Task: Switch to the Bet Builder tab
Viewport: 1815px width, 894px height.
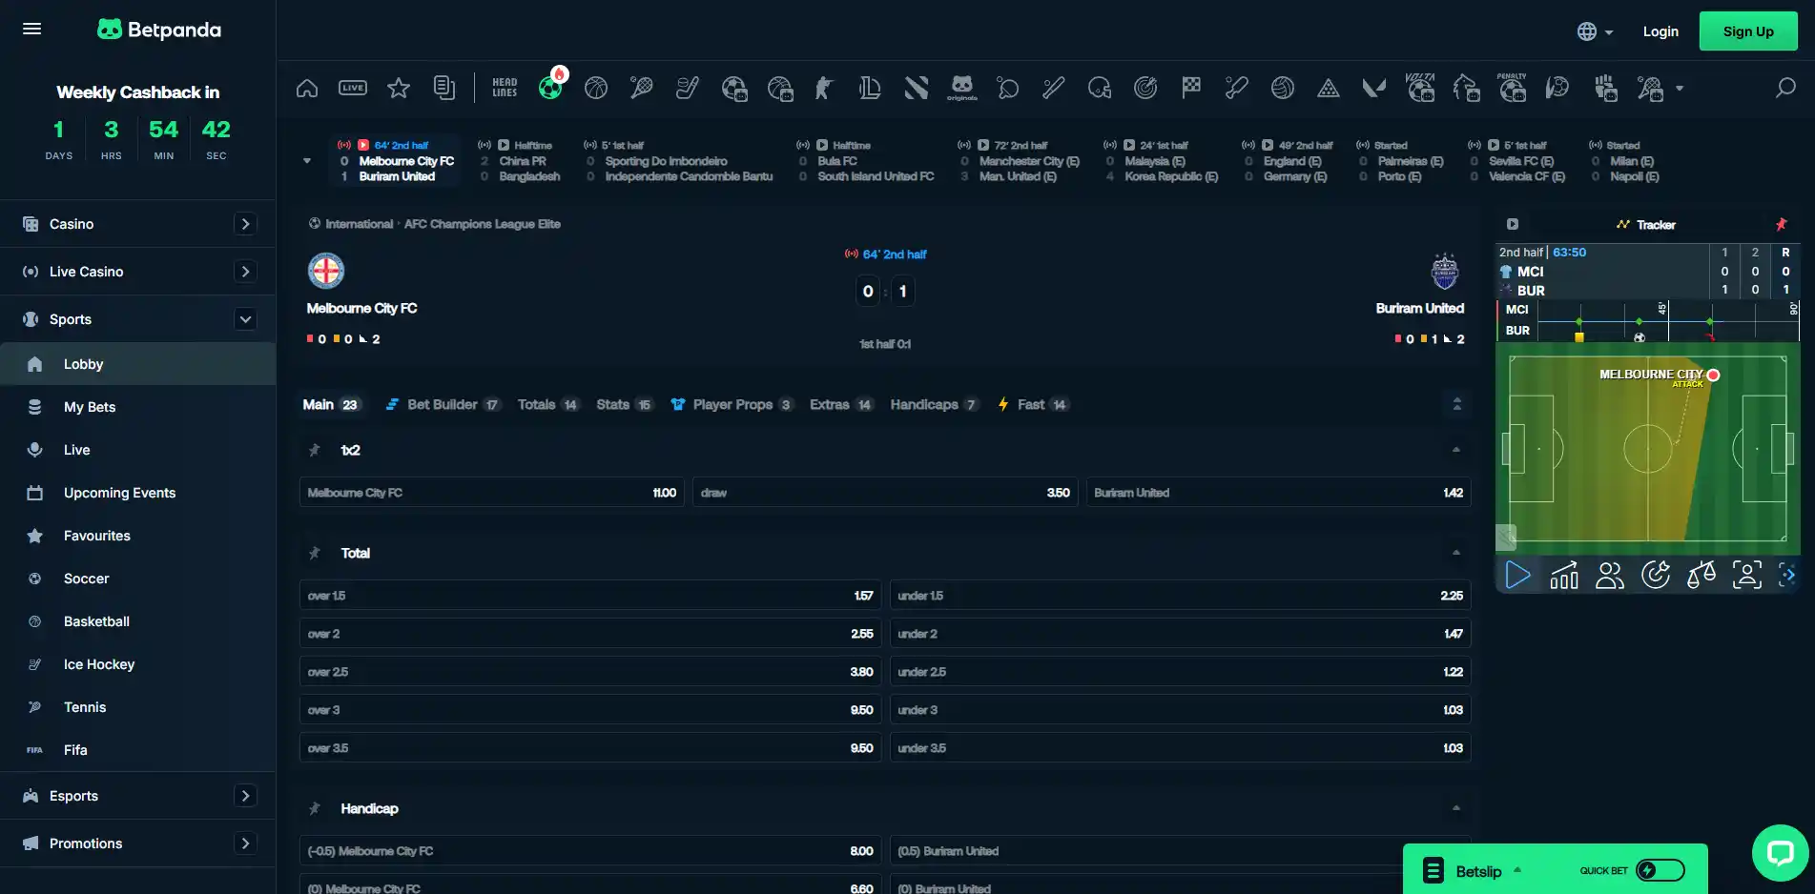Action: 443,405
